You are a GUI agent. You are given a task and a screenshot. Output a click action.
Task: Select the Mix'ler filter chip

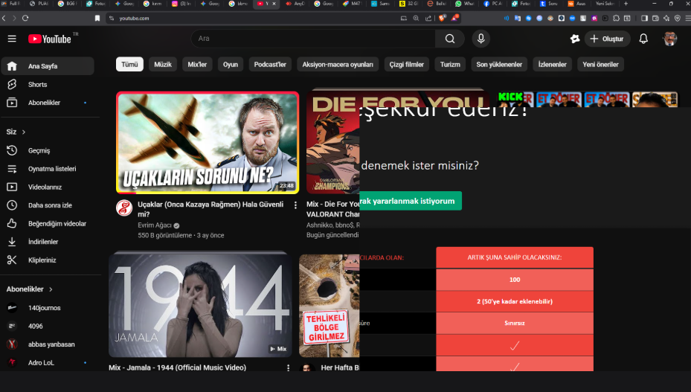pos(197,65)
